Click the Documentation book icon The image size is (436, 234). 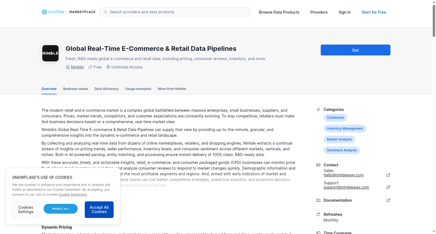[318, 200]
